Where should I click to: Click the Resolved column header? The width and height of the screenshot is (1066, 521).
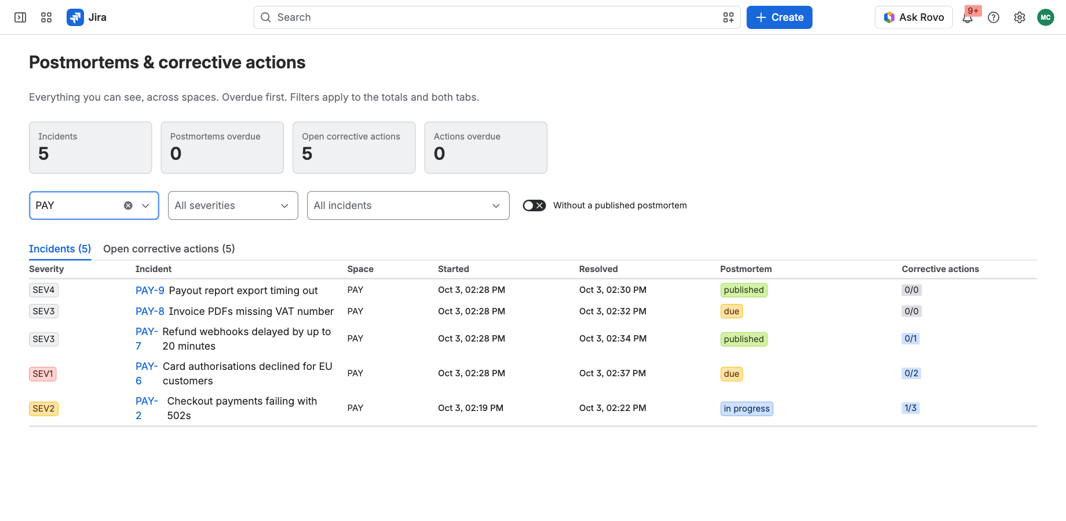tap(598, 269)
